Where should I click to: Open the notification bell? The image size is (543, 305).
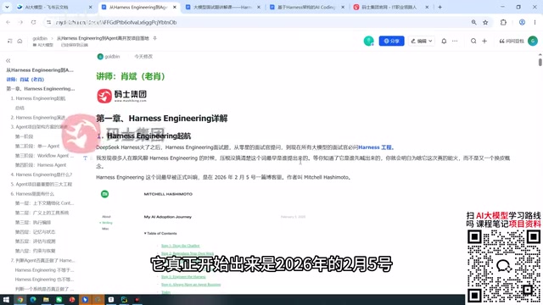point(444,41)
